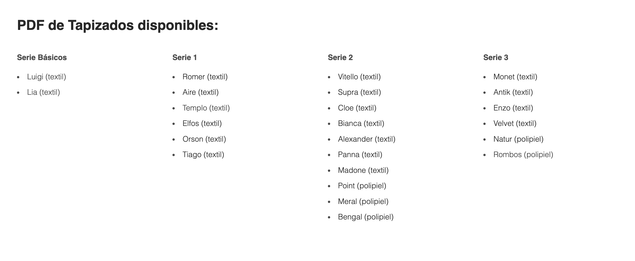Viewport: 635px width, 261px height.
Task: Open Elfos (textil) fabric PDF
Action: point(202,123)
